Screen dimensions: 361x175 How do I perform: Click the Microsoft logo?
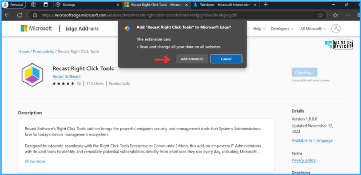pos(36,28)
